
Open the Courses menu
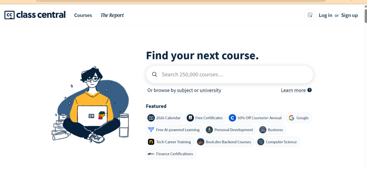[83, 15]
